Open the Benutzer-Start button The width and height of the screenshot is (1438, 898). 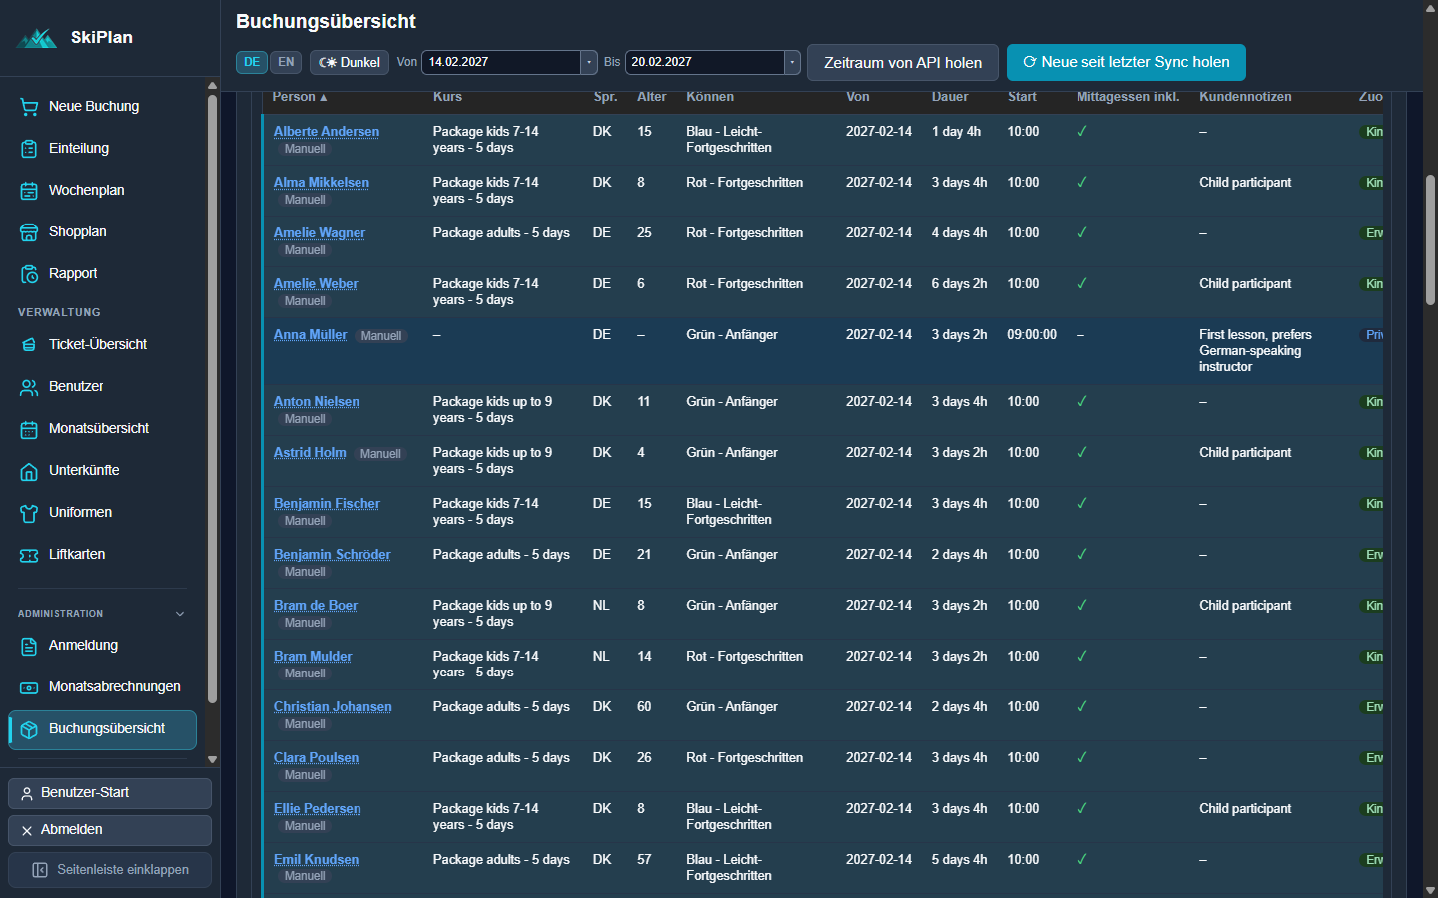tap(110, 793)
